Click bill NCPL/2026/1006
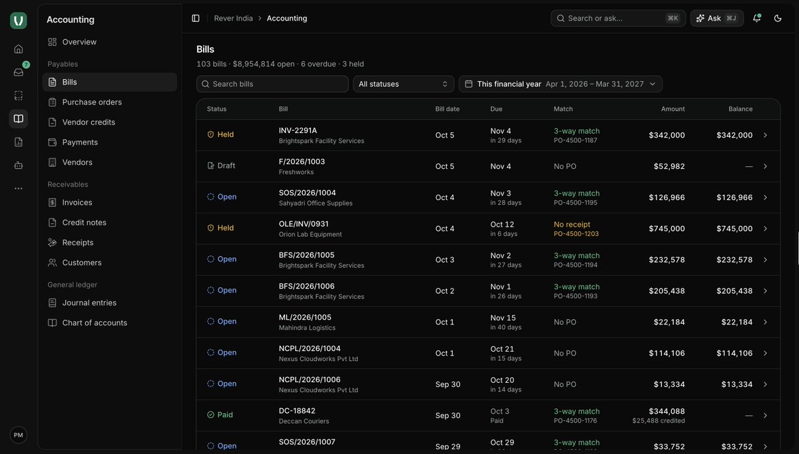 pyautogui.click(x=310, y=380)
